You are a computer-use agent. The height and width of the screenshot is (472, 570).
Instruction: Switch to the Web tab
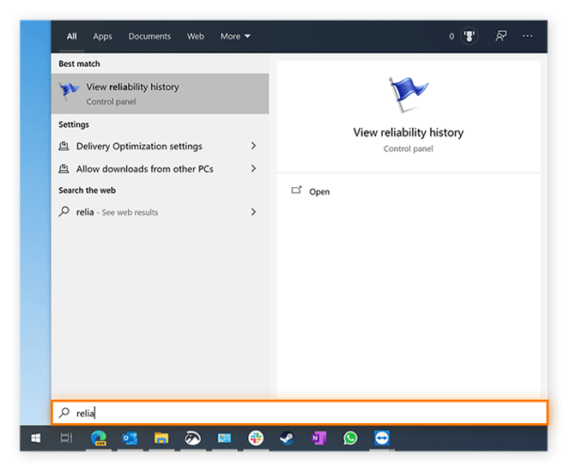[x=196, y=36]
